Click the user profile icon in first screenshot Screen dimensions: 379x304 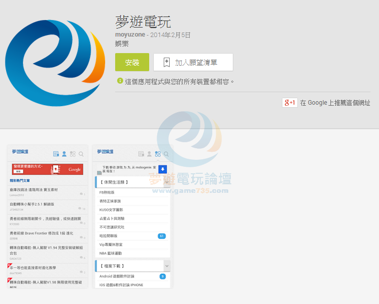[64, 154]
